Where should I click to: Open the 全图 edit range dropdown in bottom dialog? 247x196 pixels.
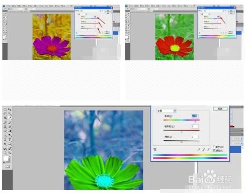tap(167, 111)
